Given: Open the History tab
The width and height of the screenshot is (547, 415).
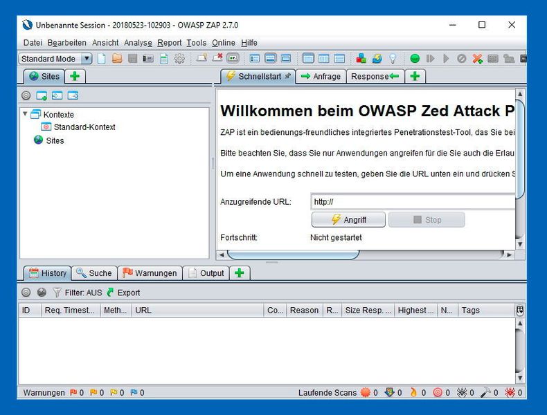Looking at the screenshot, I should tap(48, 273).
